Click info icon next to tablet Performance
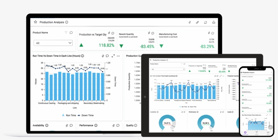278x140 pixels. coord(198,112)
